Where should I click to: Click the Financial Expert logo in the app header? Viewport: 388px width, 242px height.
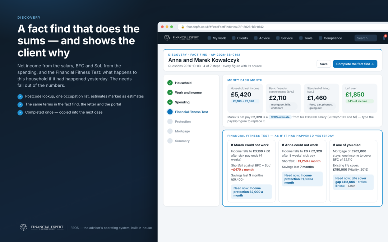(x=181, y=38)
